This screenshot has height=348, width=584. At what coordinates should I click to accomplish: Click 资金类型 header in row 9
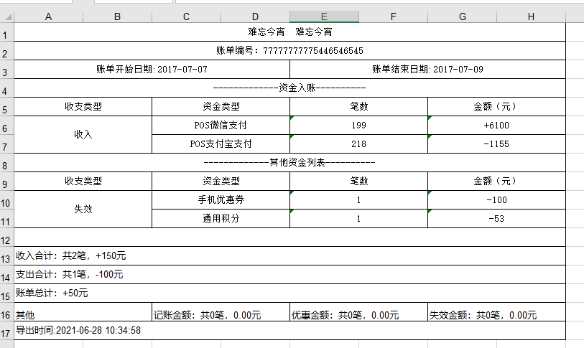(x=221, y=181)
